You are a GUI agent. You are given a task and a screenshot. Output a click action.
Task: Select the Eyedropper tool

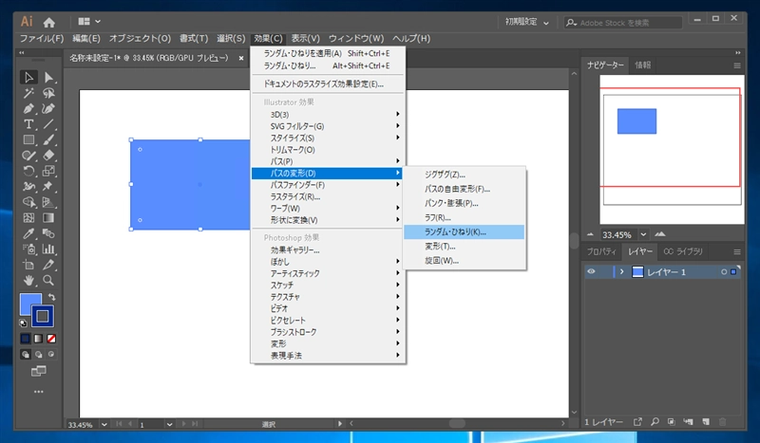point(28,233)
